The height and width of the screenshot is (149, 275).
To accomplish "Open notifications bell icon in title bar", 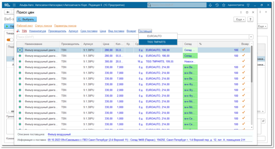I will [210, 5].
